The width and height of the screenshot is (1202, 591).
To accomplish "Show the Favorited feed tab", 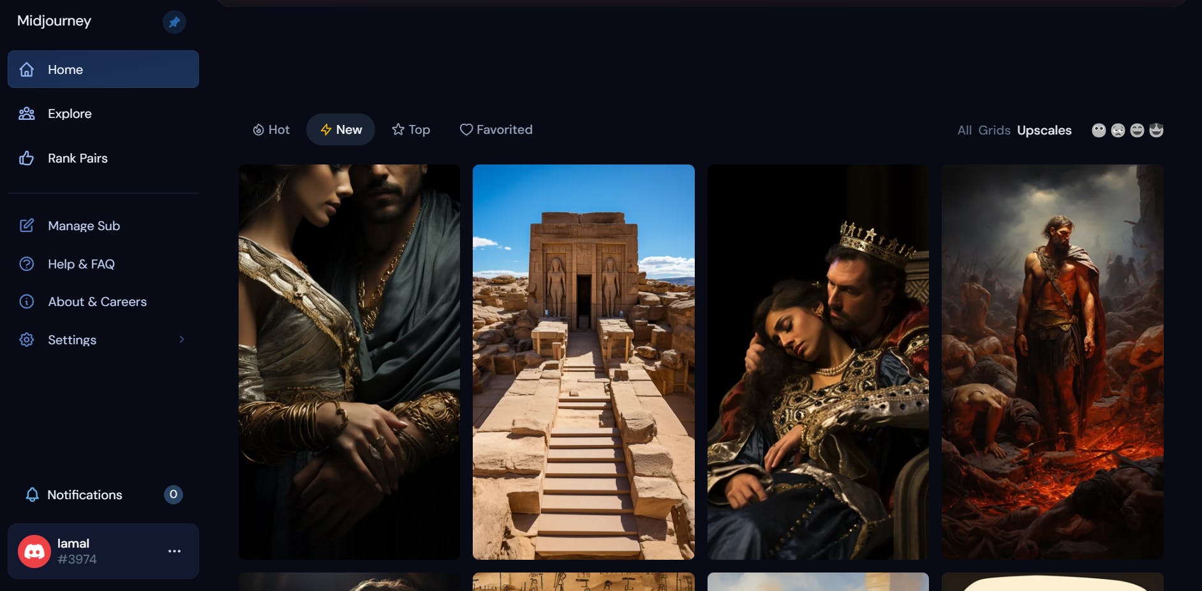I will click(x=496, y=129).
